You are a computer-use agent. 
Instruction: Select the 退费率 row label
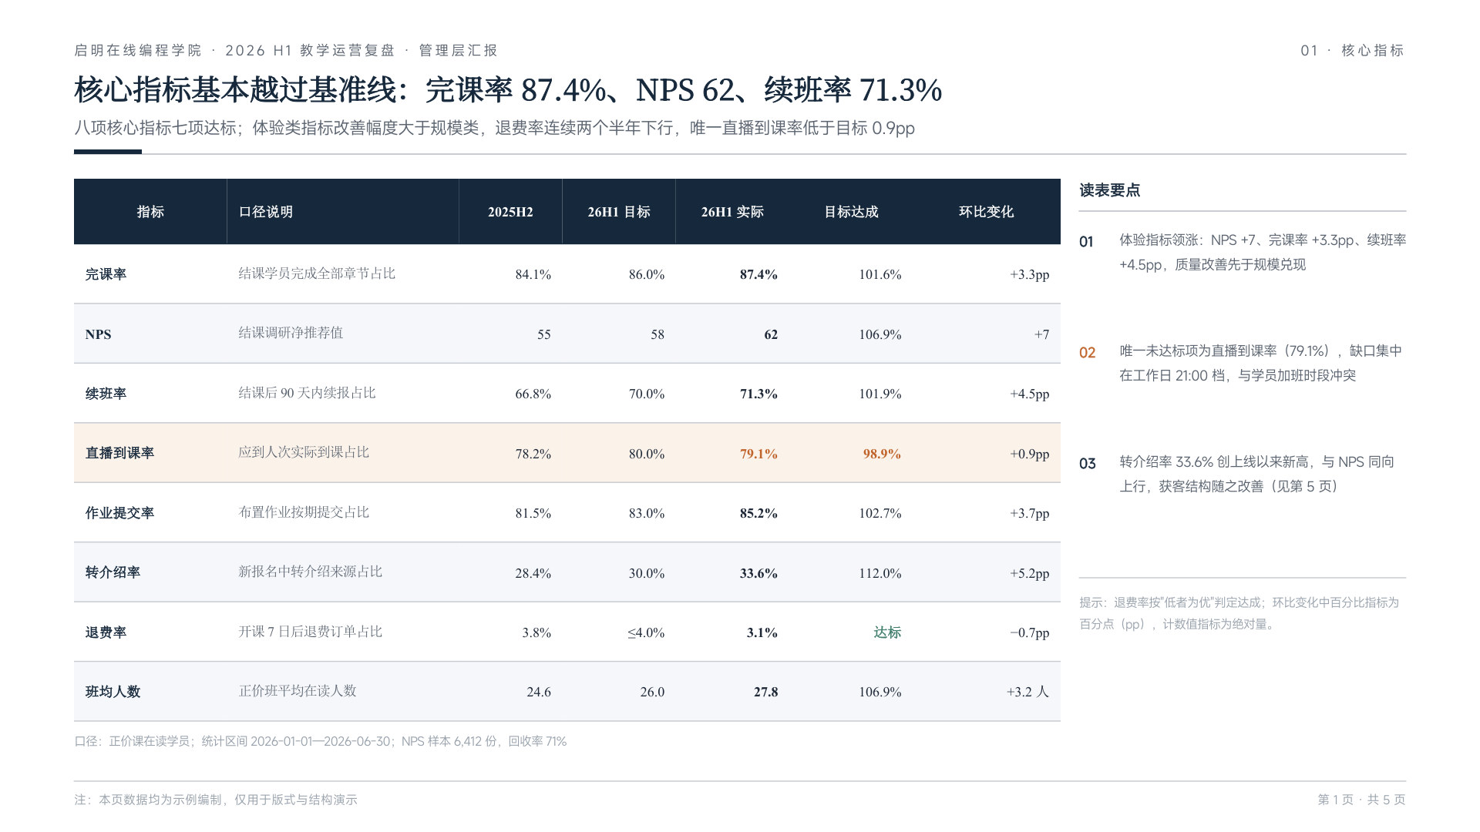[x=106, y=632]
